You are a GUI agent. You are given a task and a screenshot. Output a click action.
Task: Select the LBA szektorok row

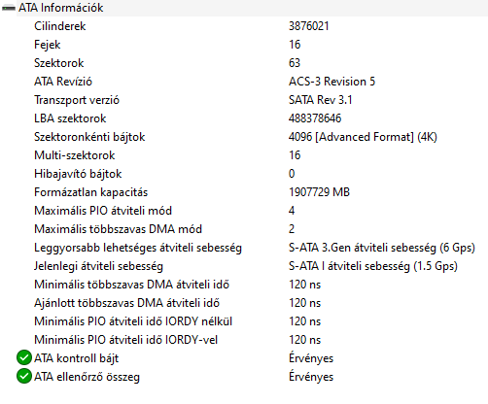244,118
